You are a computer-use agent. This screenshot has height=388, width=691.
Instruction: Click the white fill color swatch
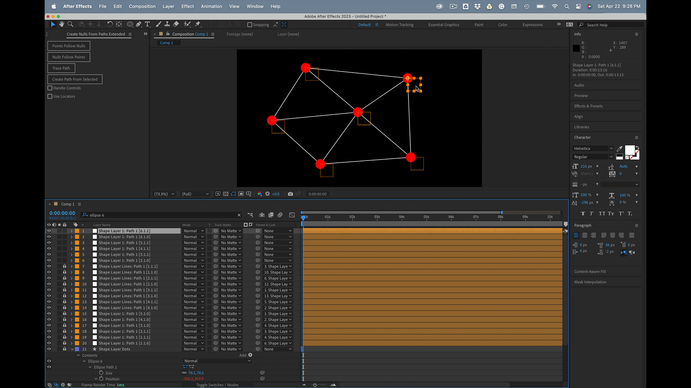click(630, 150)
